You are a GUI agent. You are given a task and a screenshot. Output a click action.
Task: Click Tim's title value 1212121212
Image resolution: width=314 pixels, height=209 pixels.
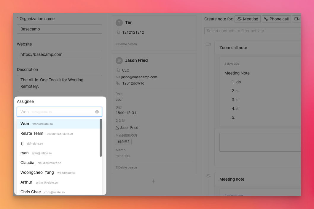click(133, 32)
